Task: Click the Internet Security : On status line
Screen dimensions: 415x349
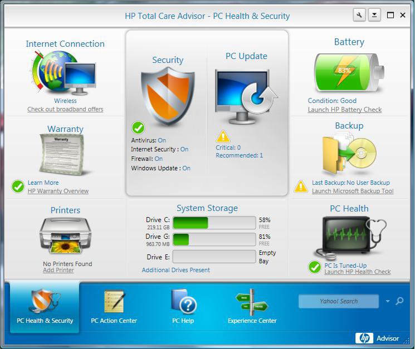Action: click(x=160, y=149)
